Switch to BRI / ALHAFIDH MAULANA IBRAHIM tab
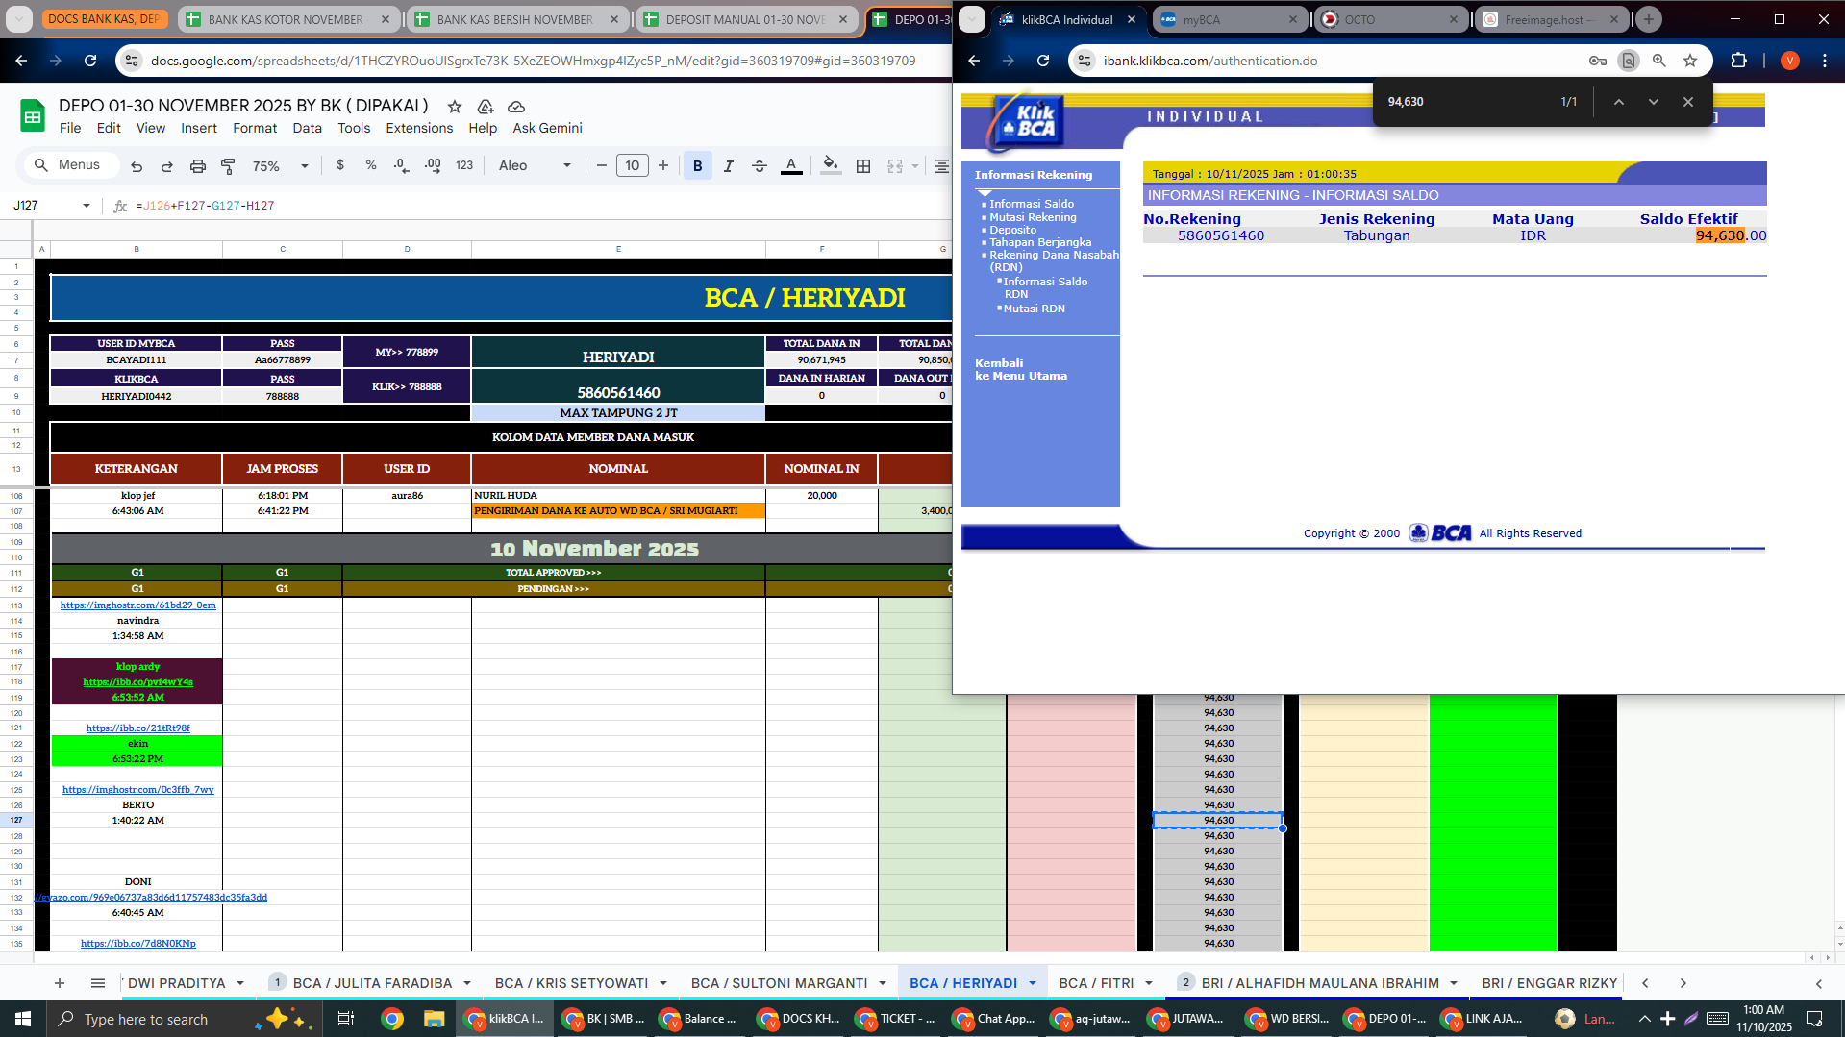This screenshot has width=1845, height=1037. point(1320,983)
